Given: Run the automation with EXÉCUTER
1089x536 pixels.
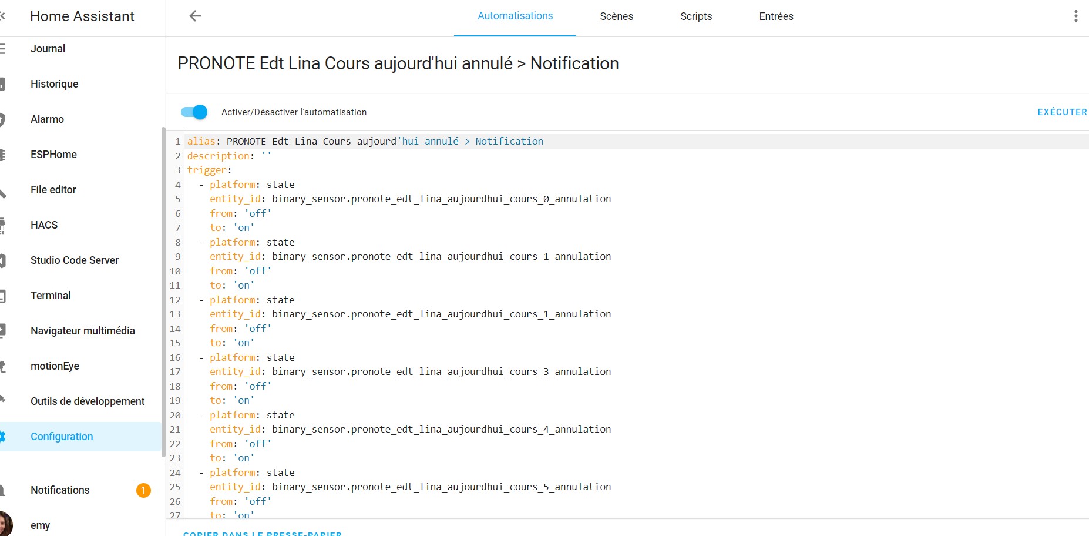Looking at the screenshot, I should pos(1062,112).
